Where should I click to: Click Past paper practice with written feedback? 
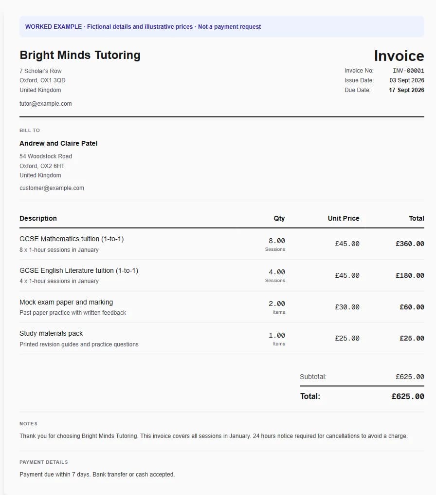pos(73,312)
